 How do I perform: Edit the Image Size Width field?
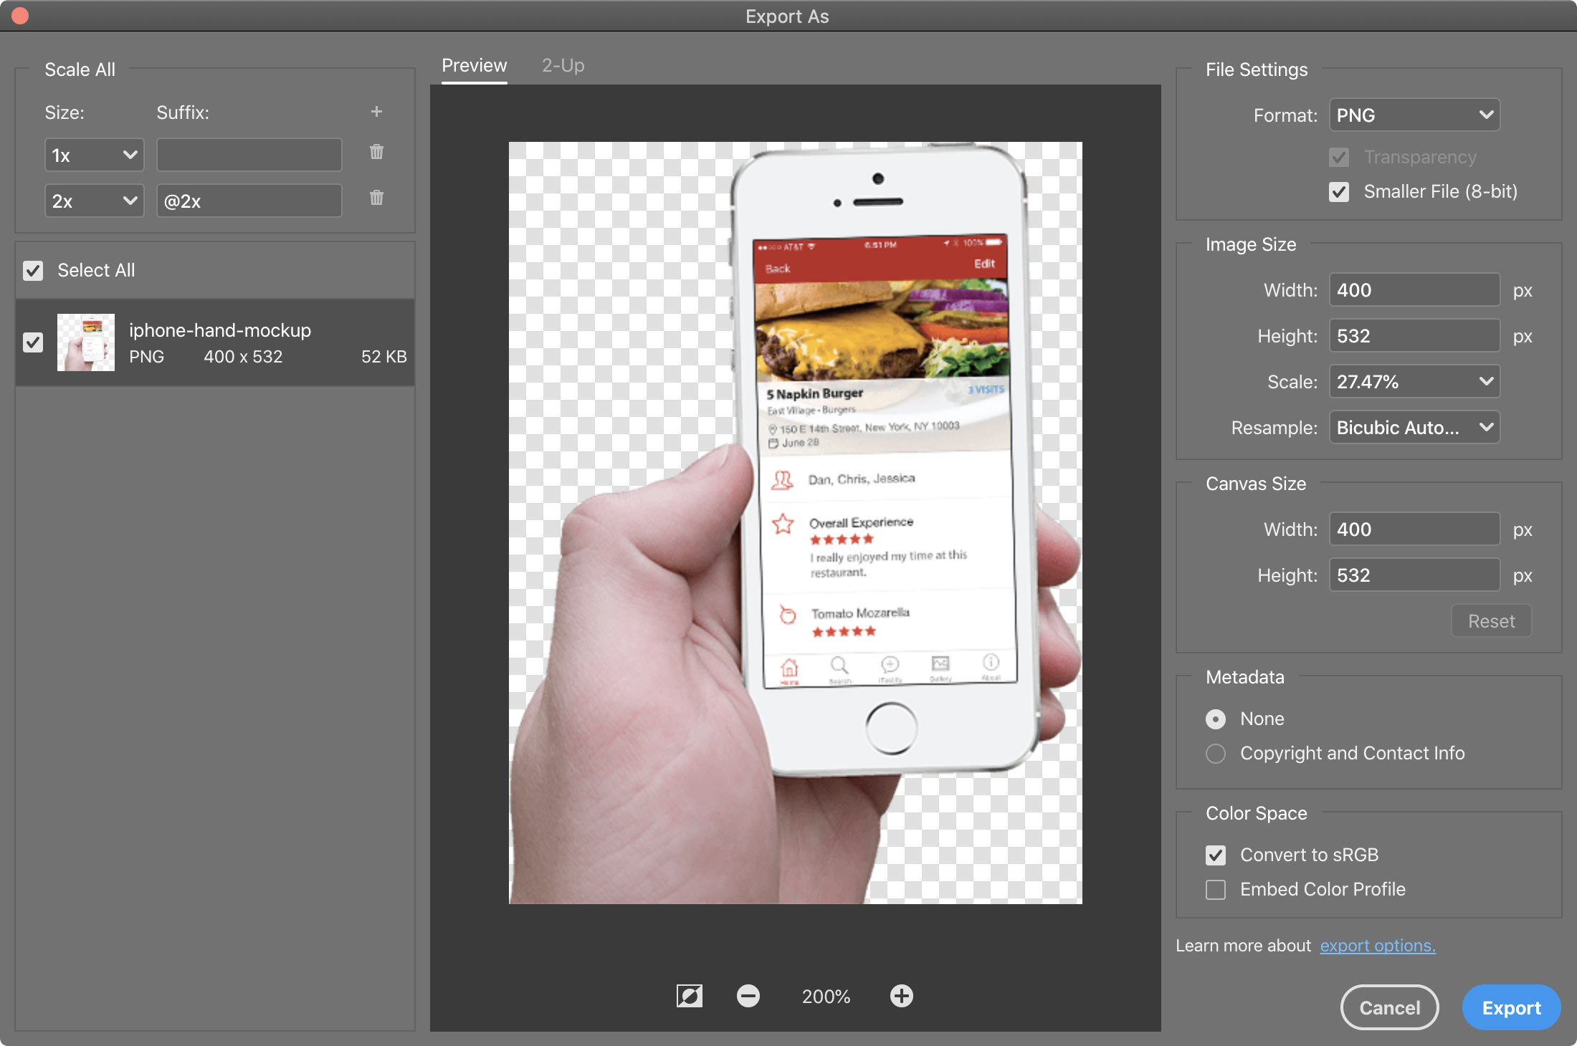coord(1414,289)
